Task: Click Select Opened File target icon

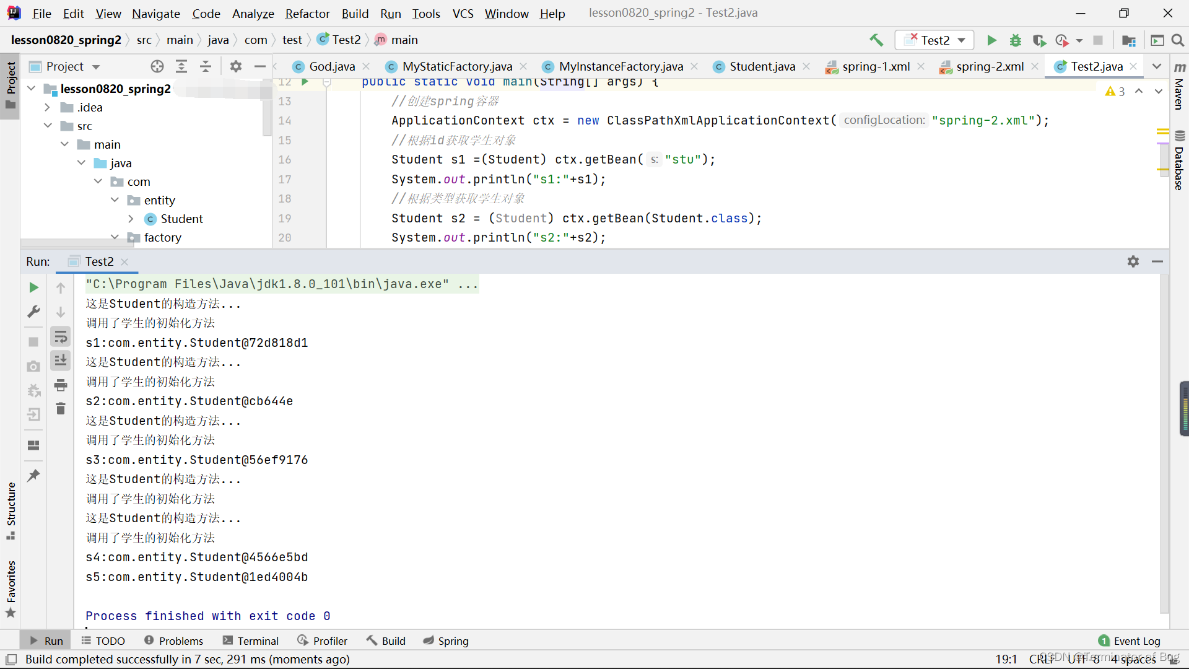Action: click(157, 66)
